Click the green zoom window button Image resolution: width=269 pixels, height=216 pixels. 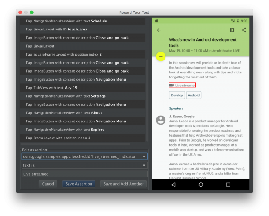tap(31, 13)
